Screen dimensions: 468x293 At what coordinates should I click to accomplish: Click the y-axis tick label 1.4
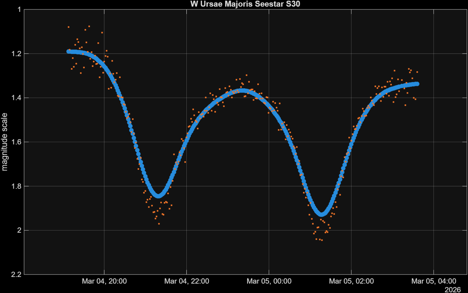[15, 98]
